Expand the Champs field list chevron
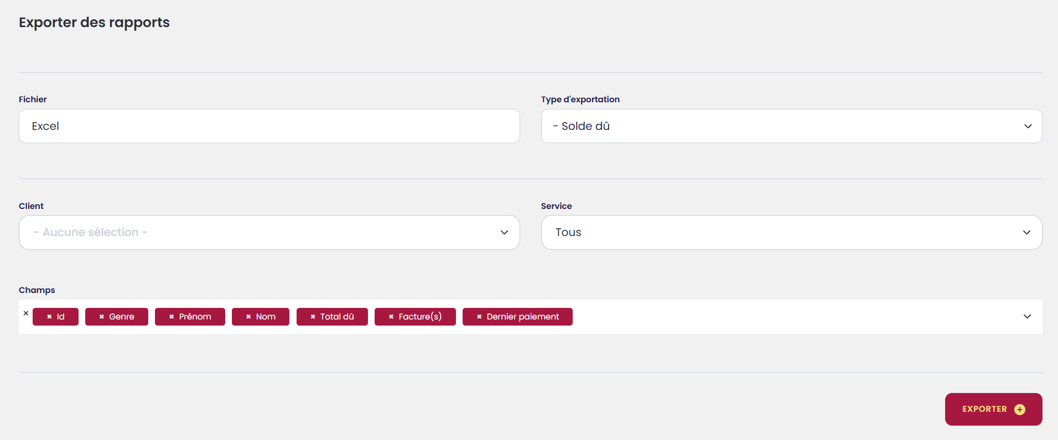The width and height of the screenshot is (1058, 440). [x=1027, y=317]
